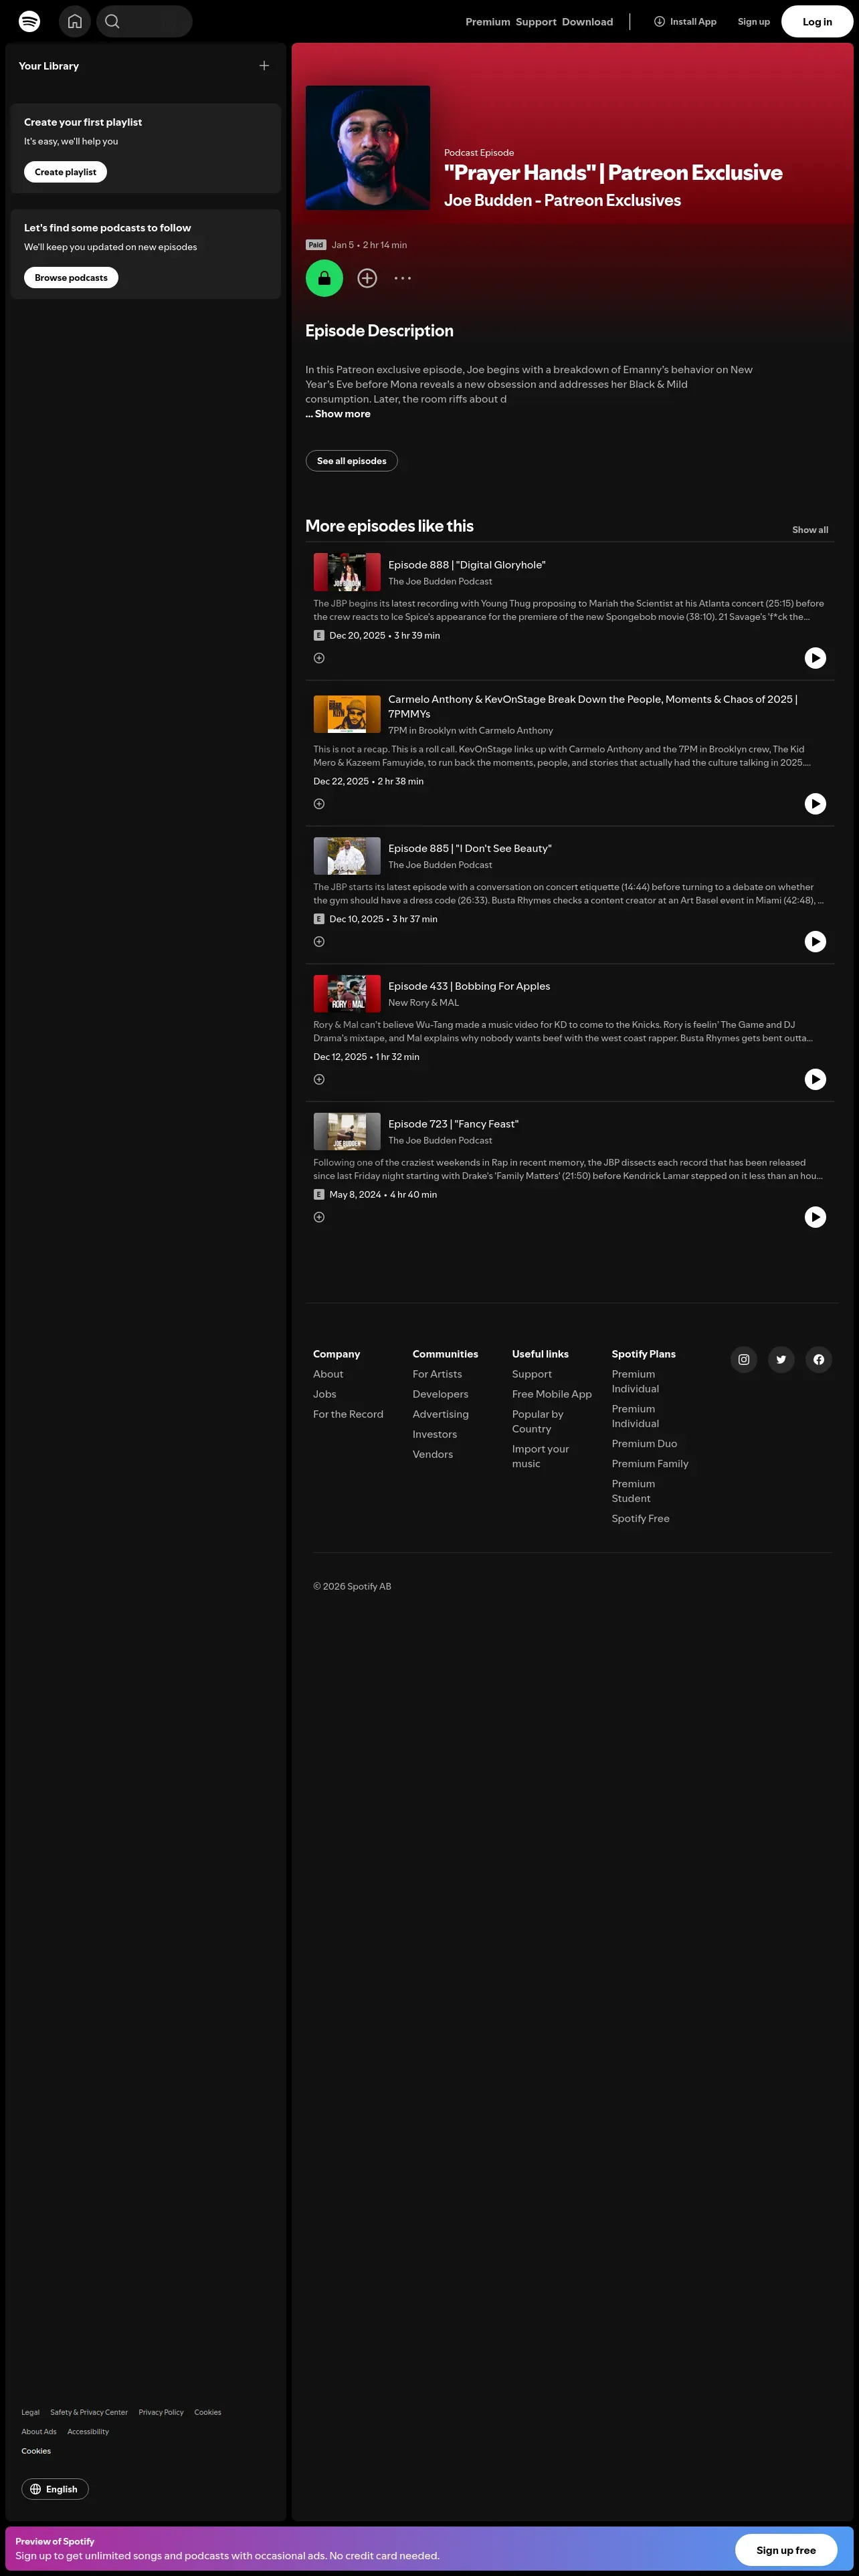This screenshot has height=2576, width=859.
Task: Open Download in top navigation
Action: (x=587, y=22)
